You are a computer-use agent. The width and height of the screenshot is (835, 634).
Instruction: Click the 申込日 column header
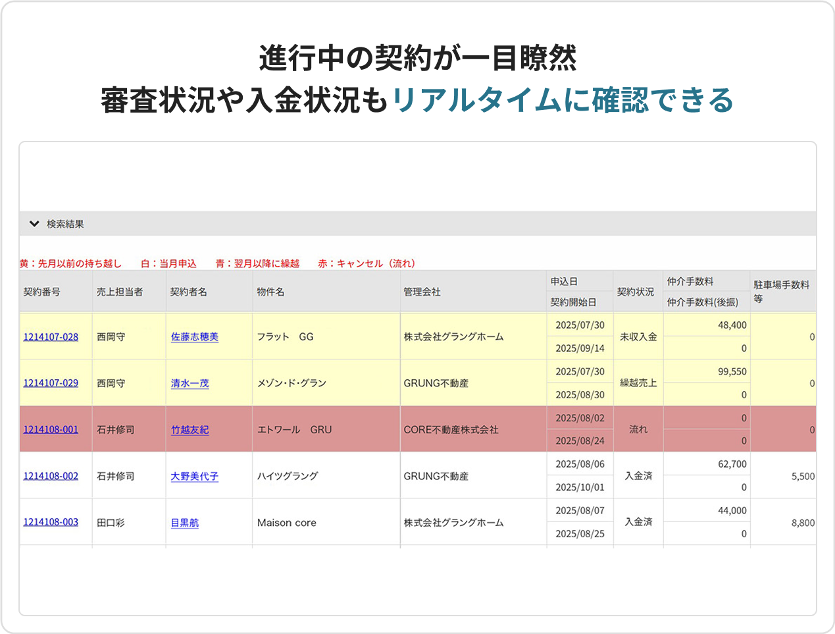[564, 281]
